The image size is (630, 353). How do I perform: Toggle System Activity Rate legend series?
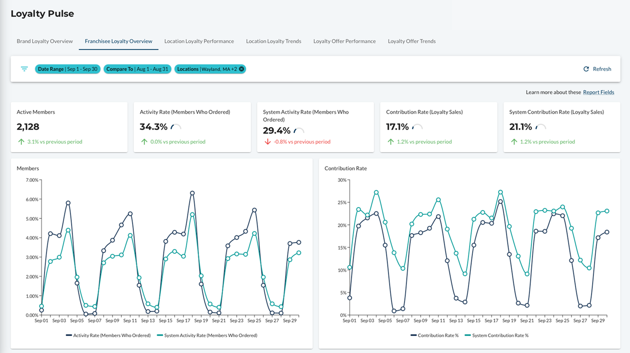coord(207,335)
